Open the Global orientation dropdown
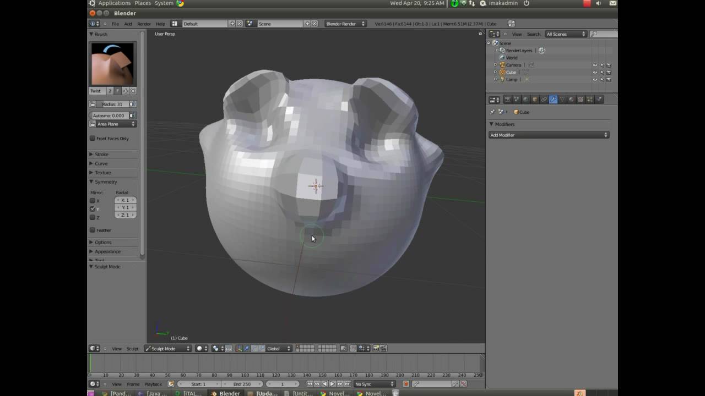 point(279,348)
